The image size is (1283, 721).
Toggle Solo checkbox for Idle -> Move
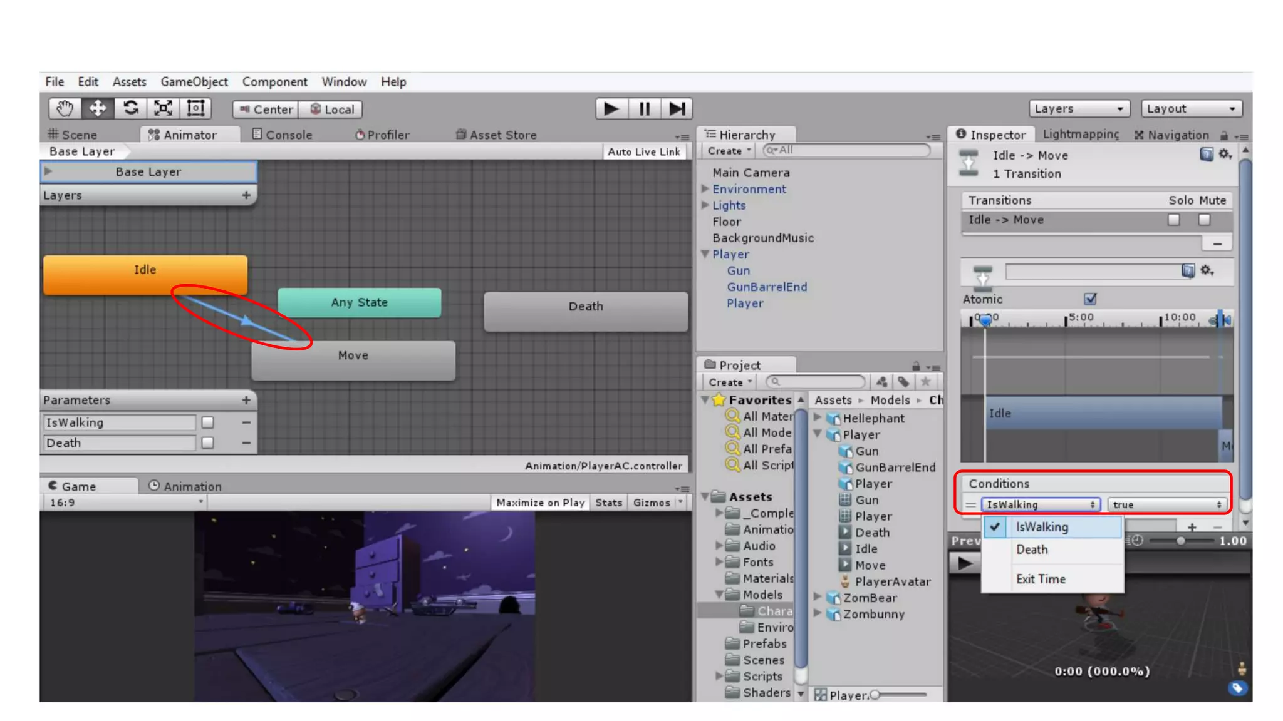(1173, 220)
